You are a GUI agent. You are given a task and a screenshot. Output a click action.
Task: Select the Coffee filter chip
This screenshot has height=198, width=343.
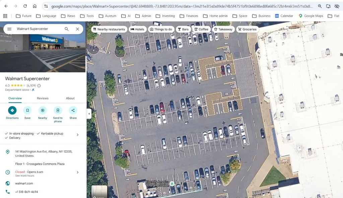201,29
